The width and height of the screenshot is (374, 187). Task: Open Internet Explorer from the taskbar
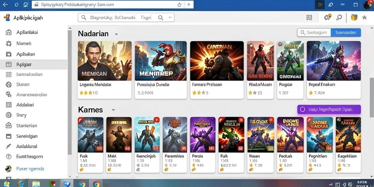click(x=21, y=184)
